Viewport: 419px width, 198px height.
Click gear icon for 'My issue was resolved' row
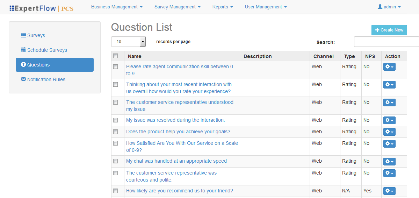pos(389,120)
